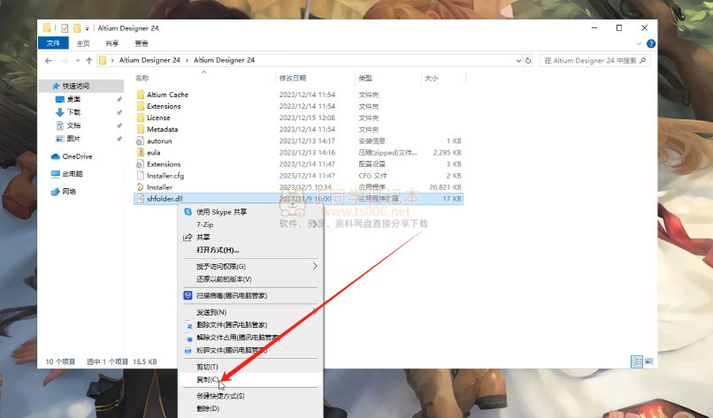Viewport: 713px width, 418px height.
Task: Open the 查看 ribbon tab
Action: (x=142, y=43)
